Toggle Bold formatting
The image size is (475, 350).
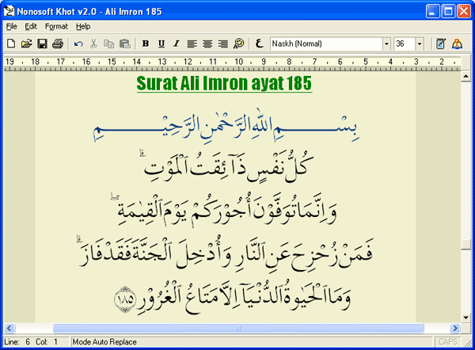pos(146,44)
